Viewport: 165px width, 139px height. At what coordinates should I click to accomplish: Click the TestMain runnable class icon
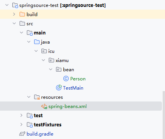pos(59,88)
